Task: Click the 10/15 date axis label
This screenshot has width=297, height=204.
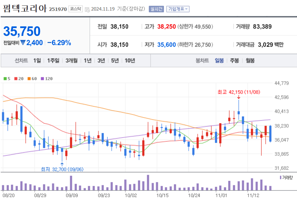Action: pyautogui.click(x=162, y=195)
